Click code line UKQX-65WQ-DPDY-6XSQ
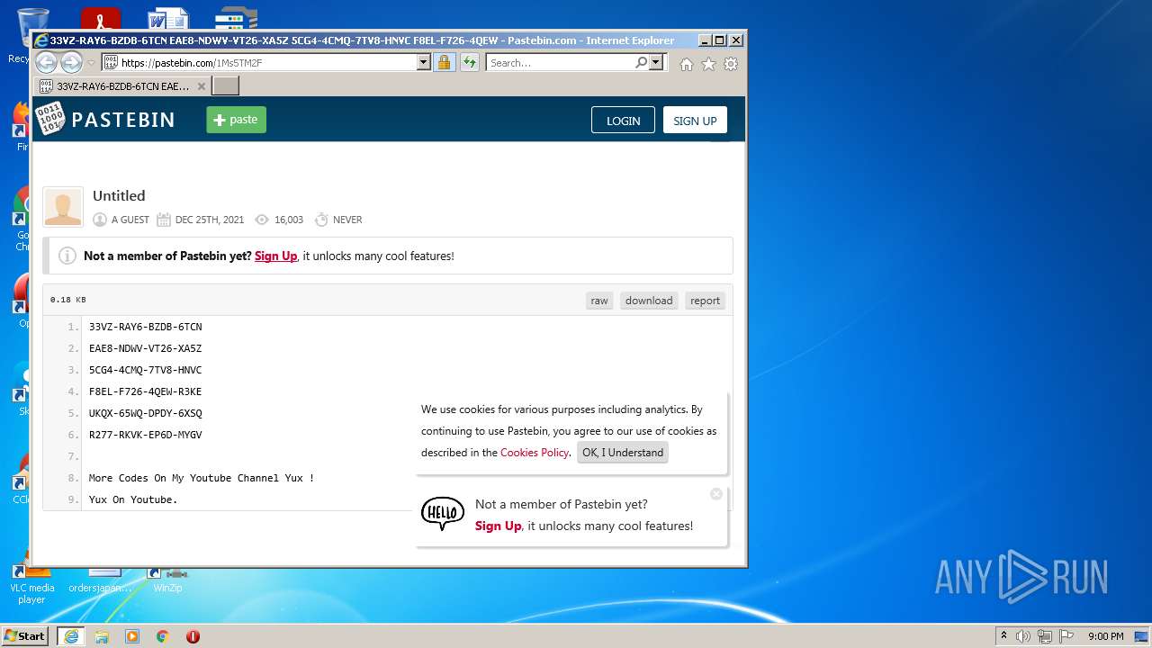1152x648 pixels. (145, 413)
